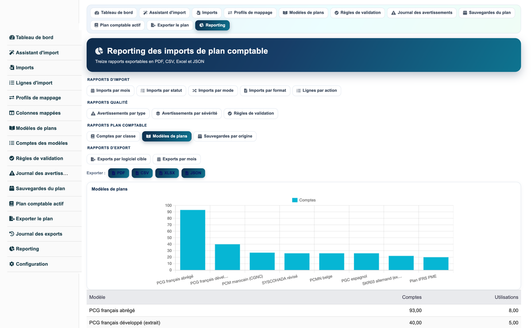Click the Sauvegardes du plan top tab
Screen dimensions: 531x328
click(x=487, y=13)
